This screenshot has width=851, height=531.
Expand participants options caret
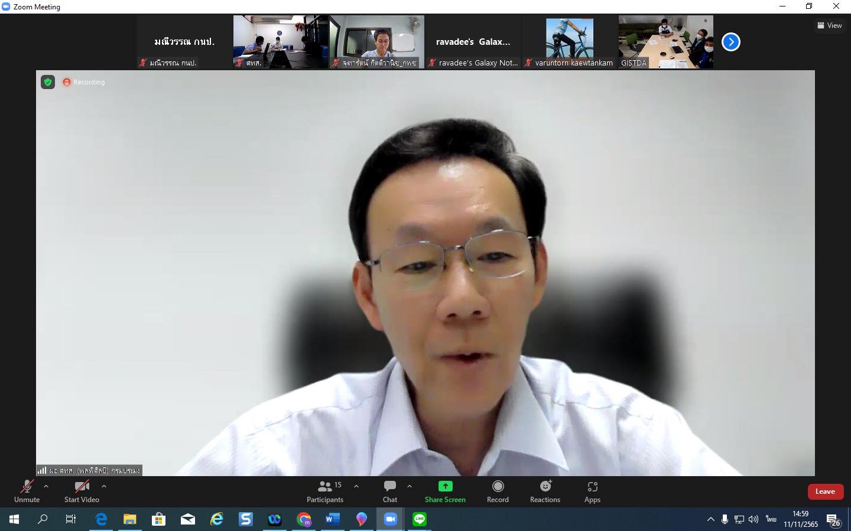click(356, 486)
